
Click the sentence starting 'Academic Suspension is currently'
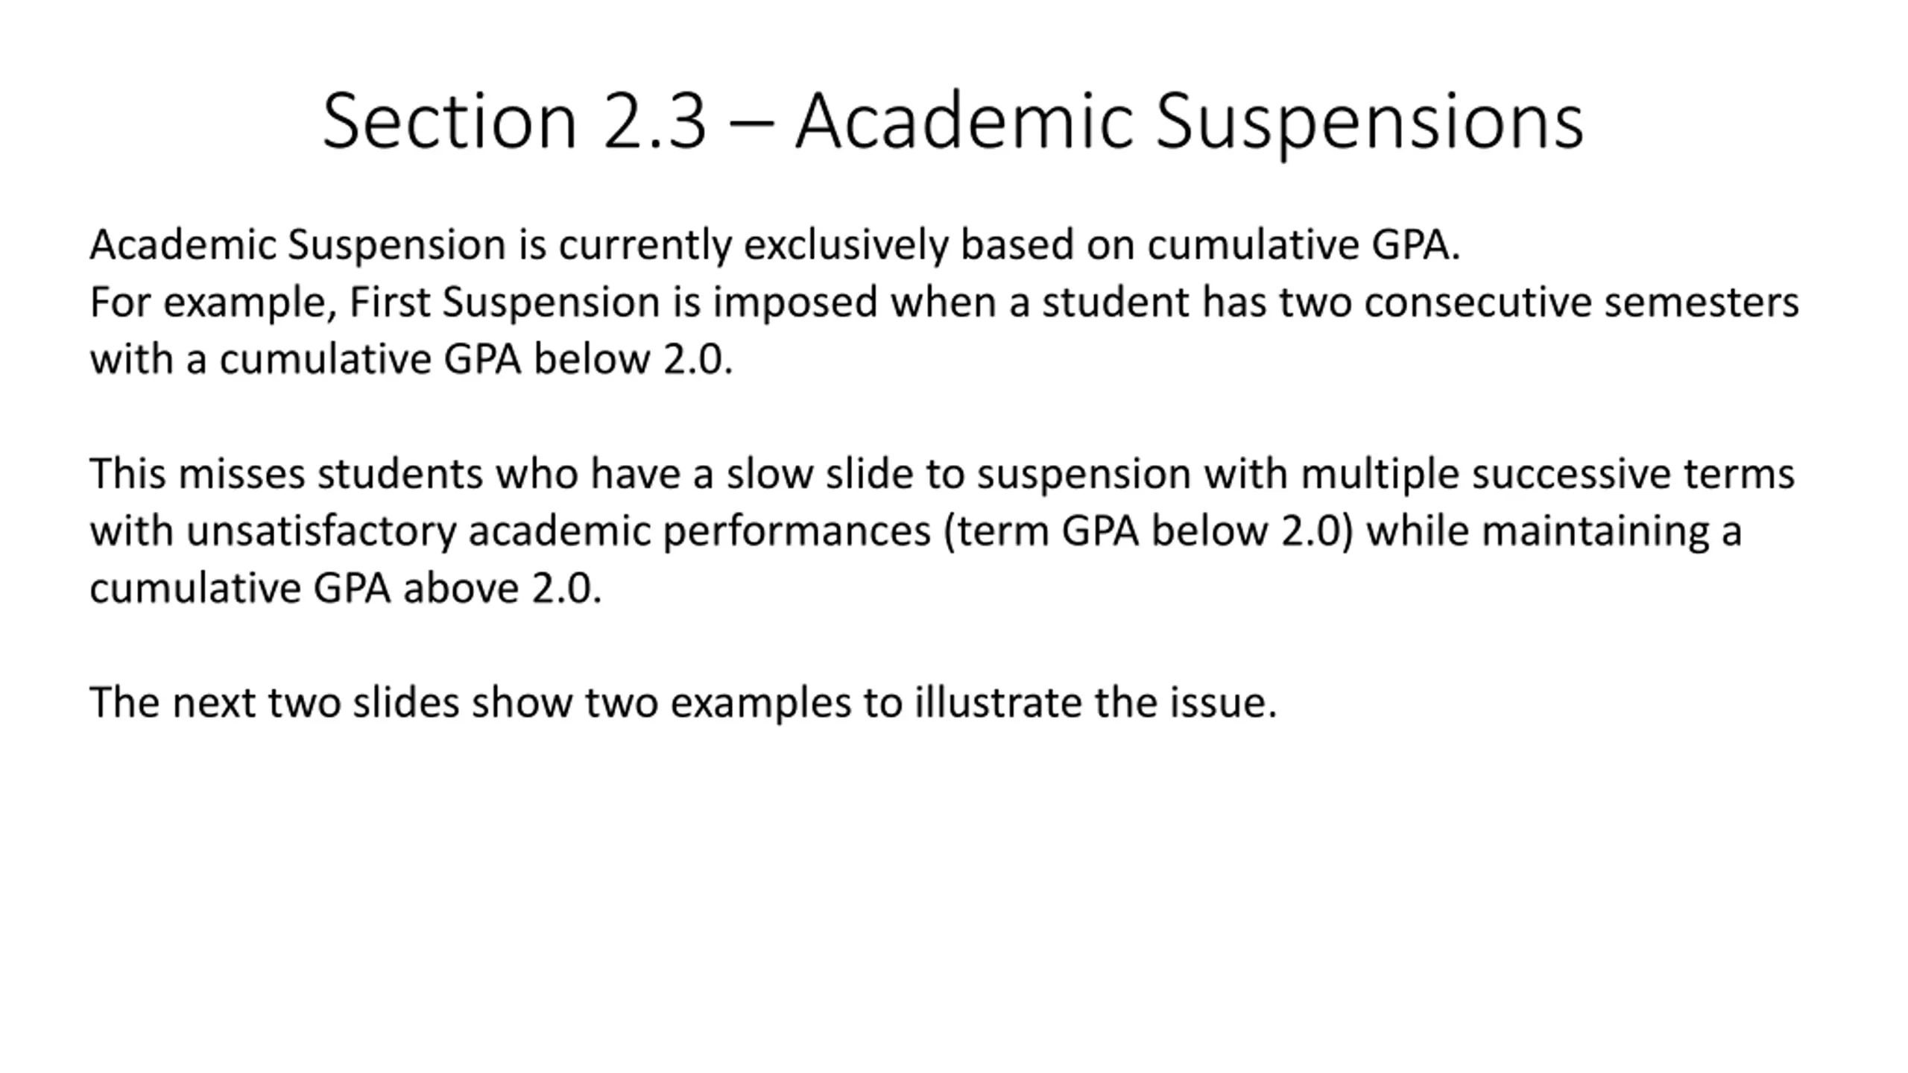coord(775,245)
